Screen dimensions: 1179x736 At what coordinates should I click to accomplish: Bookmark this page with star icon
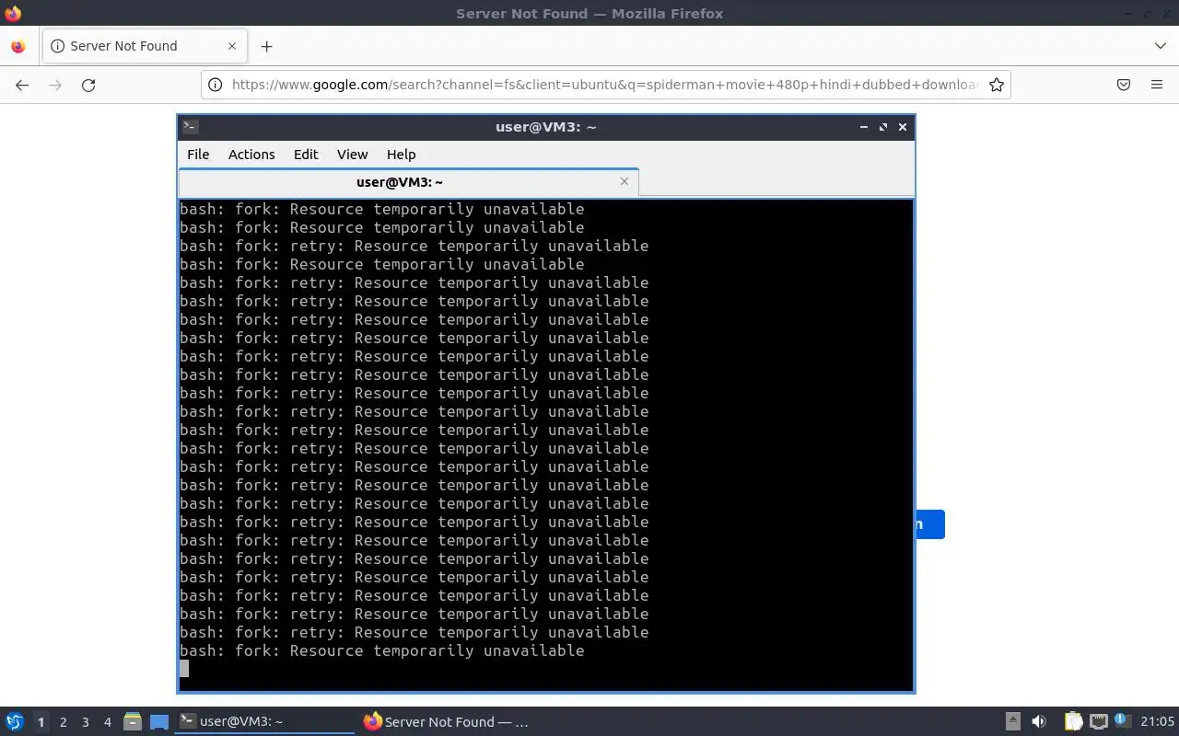[x=996, y=85]
